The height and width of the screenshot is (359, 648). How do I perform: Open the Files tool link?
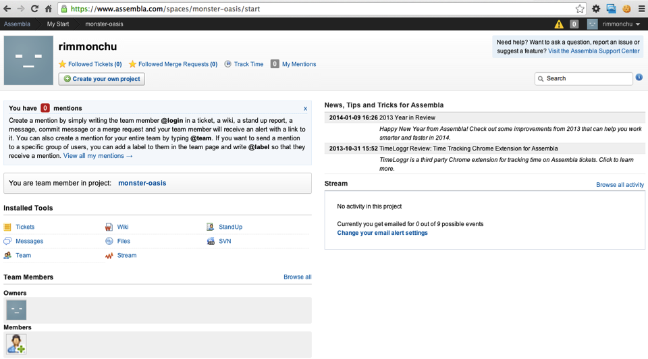point(124,242)
